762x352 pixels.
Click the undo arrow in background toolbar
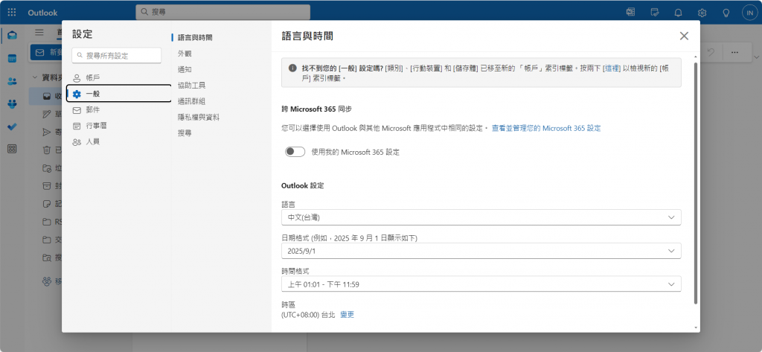[711, 53]
